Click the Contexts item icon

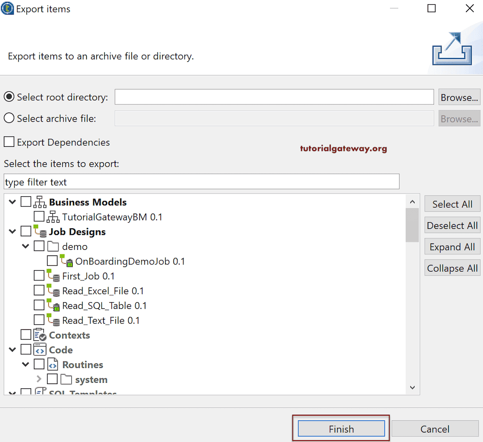pyautogui.click(x=40, y=335)
